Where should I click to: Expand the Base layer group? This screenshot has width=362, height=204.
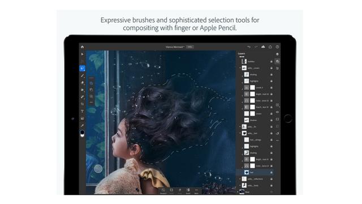pos(238,192)
